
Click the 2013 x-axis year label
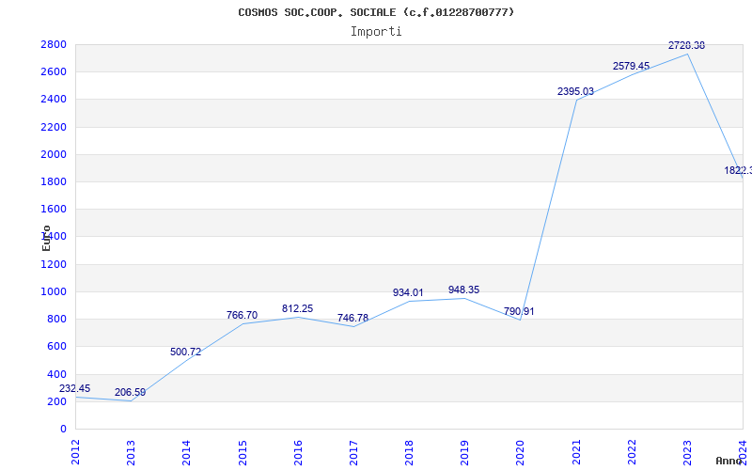131,452
